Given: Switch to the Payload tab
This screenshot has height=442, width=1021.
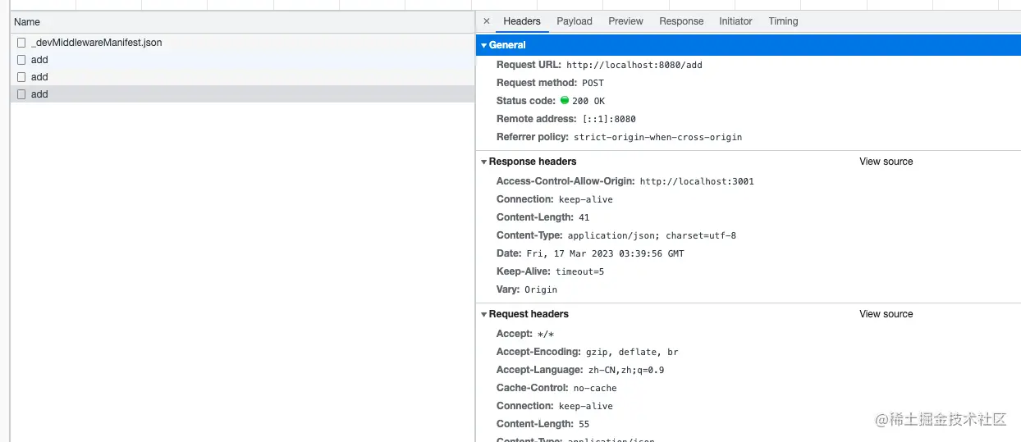Looking at the screenshot, I should tap(574, 21).
